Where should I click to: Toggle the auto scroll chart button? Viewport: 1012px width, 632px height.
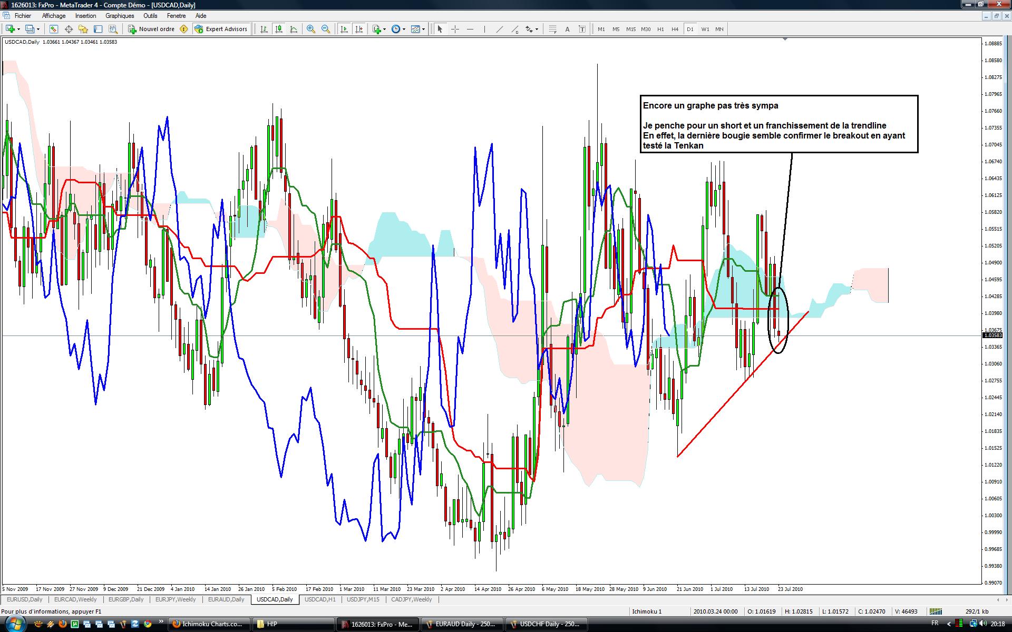344,29
